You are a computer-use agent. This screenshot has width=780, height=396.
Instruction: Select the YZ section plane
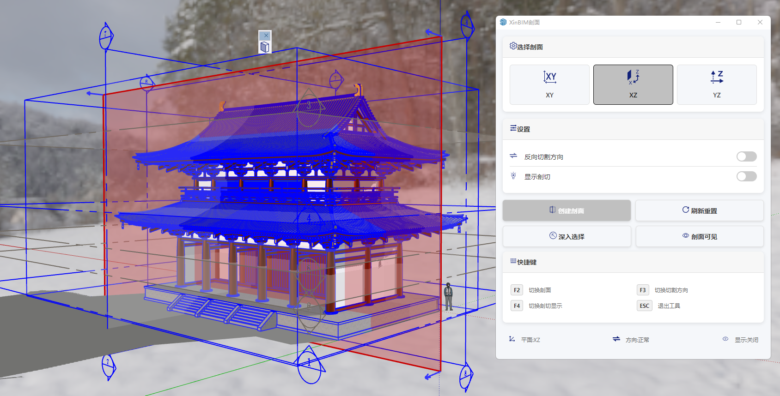click(x=716, y=84)
